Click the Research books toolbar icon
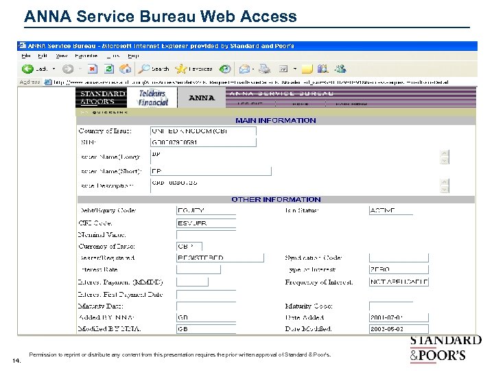The image size is (494, 371). coord(323,69)
